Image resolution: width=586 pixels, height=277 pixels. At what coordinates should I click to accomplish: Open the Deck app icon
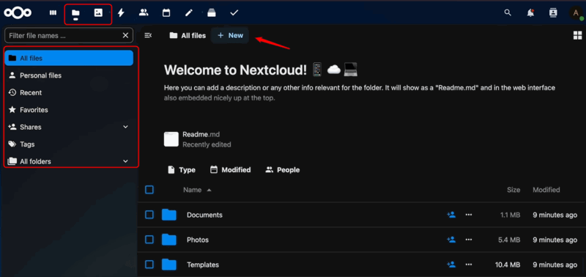212,12
